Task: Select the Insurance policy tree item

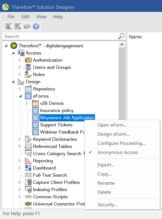Action: (x=57, y=111)
